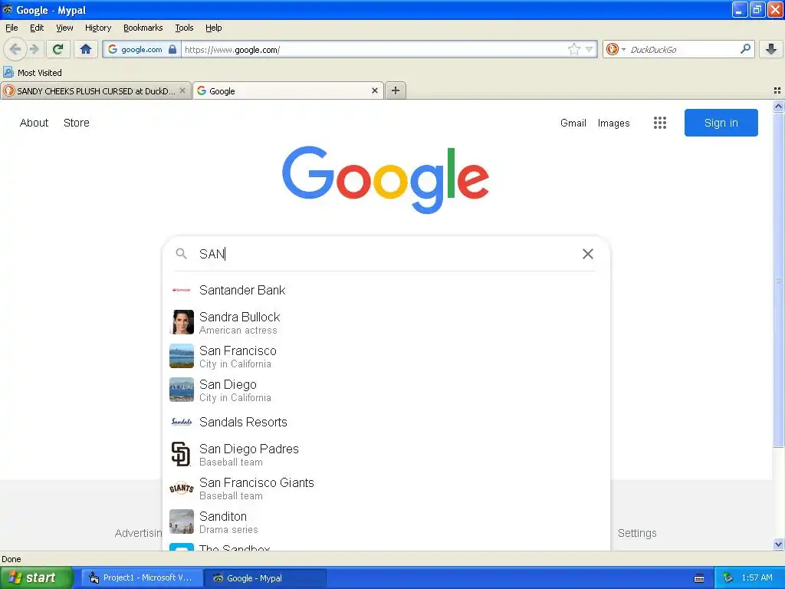Open the Edit menu
The height and width of the screenshot is (589, 785).
(37, 28)
